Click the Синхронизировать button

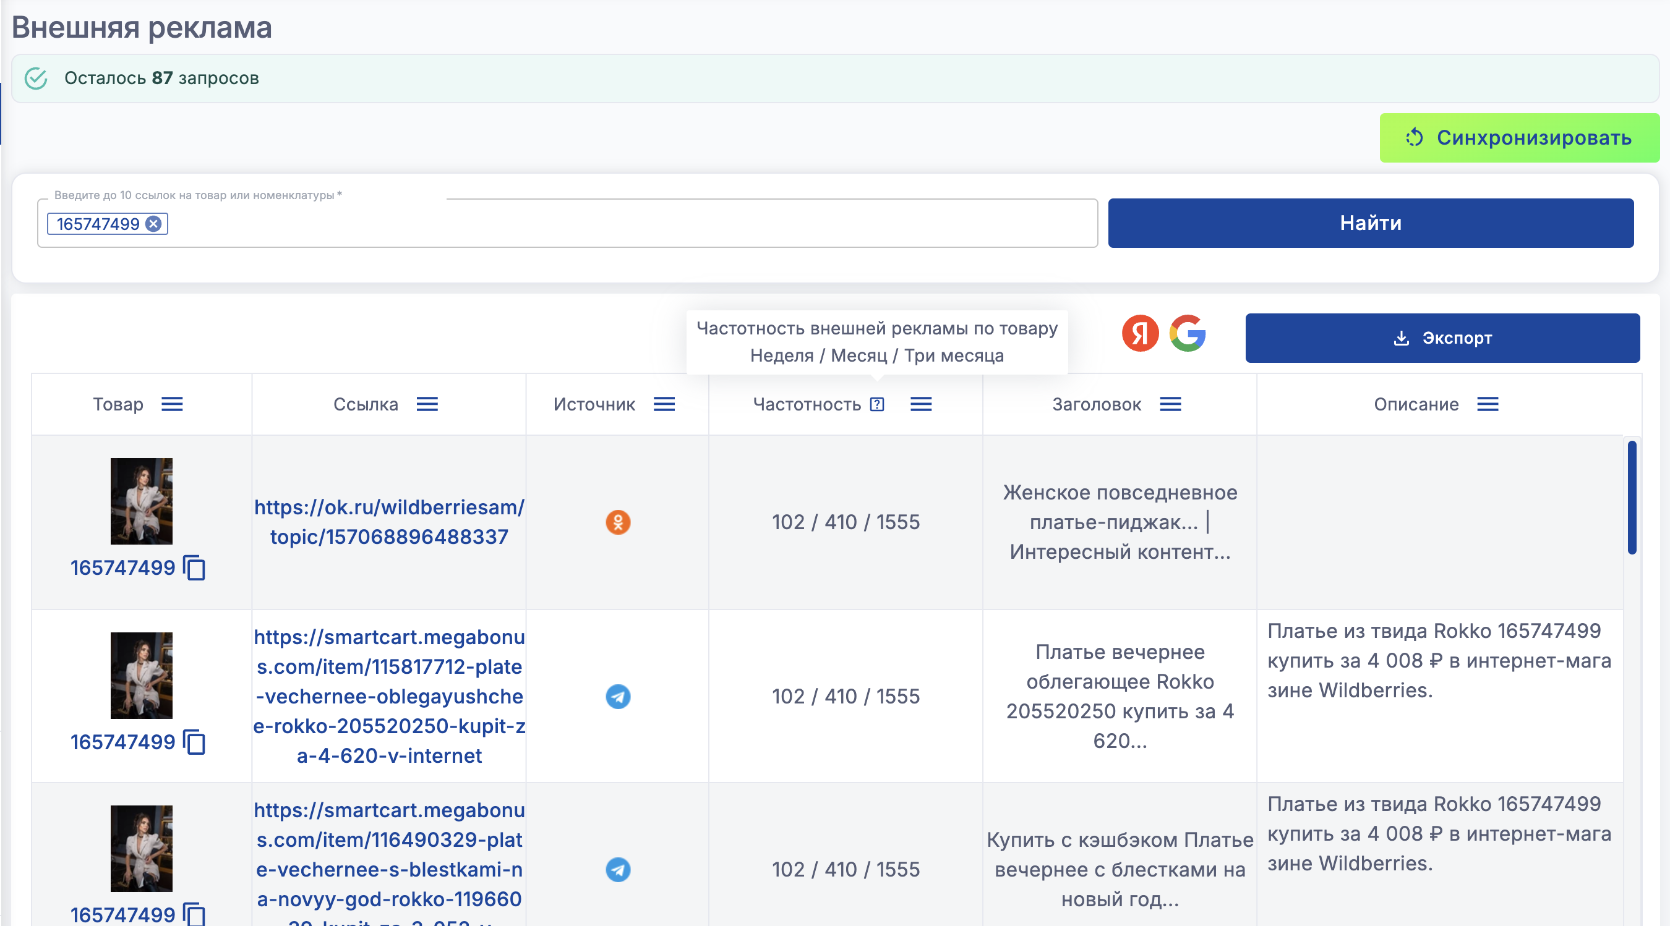1519,138
